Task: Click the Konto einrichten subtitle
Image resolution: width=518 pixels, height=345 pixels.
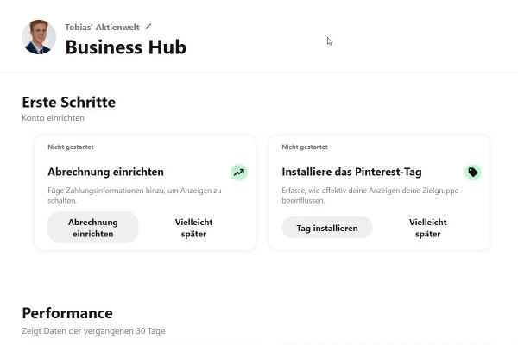Action: click(53, 118)
